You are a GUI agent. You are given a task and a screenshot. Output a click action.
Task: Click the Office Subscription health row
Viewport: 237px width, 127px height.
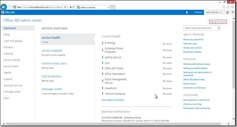(137, 74)
